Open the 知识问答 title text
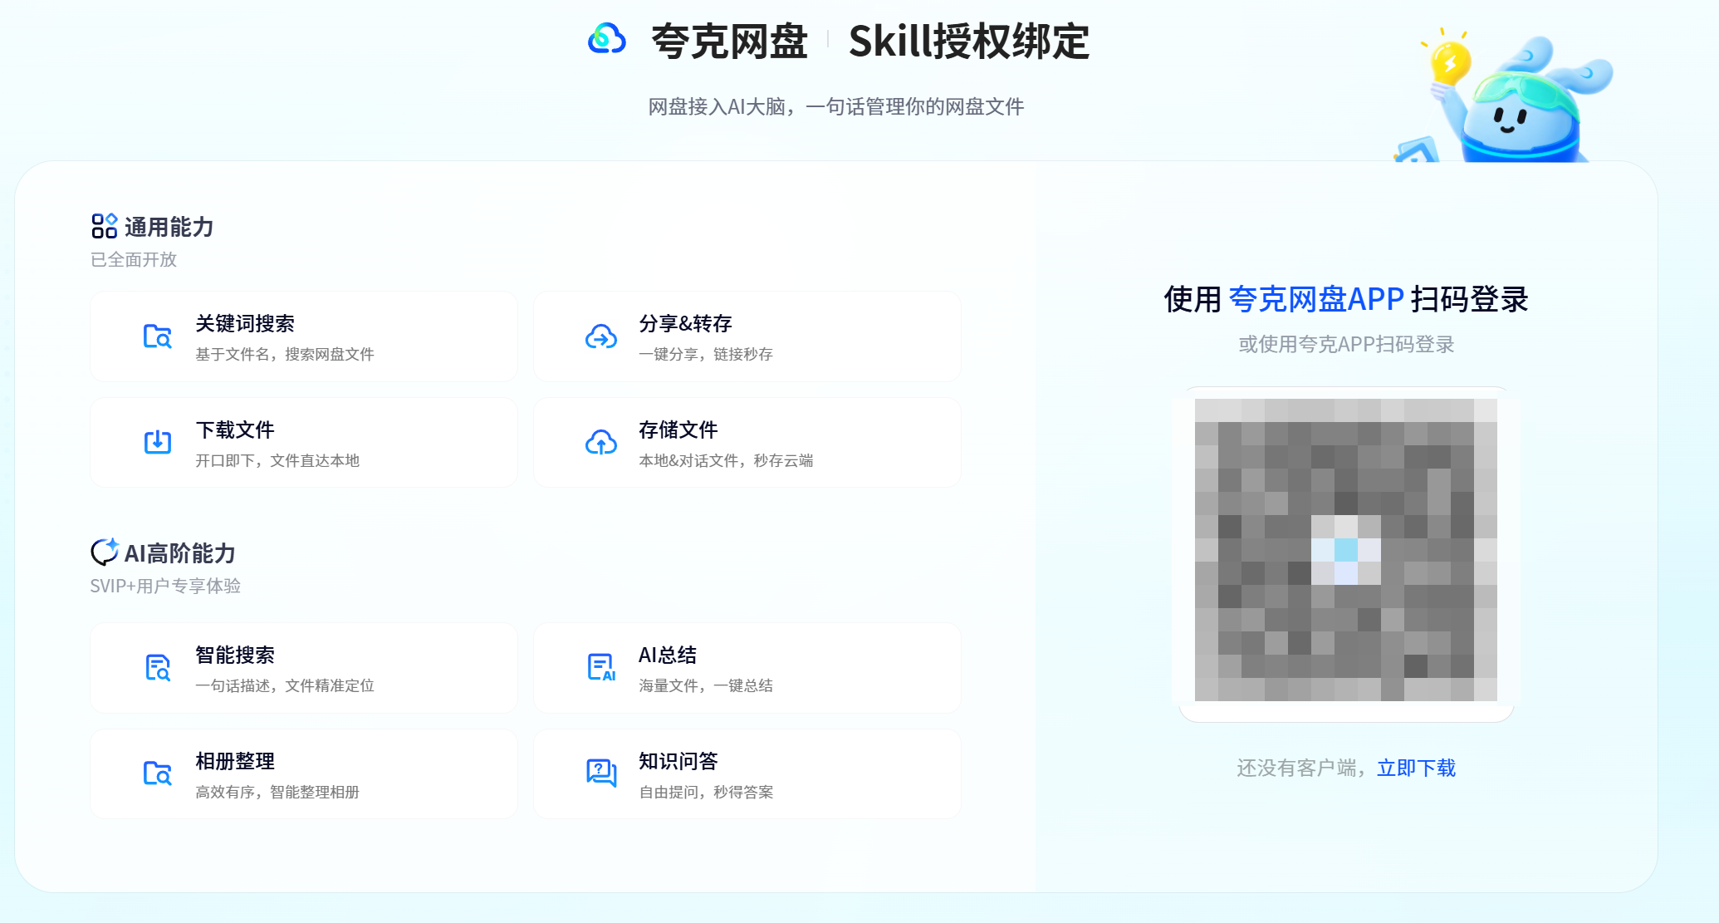The height and width of the screenshot is (923, 1719). (x=678, y=761)
